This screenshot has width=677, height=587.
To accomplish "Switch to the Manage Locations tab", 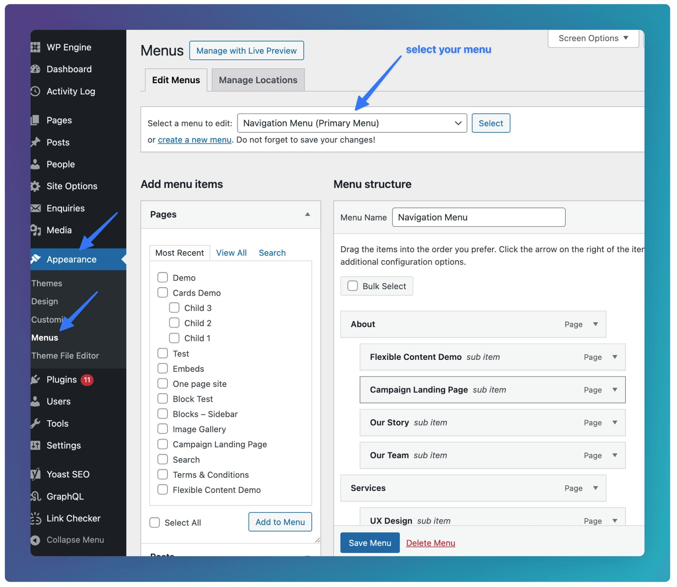I will (x=258, y=80).
